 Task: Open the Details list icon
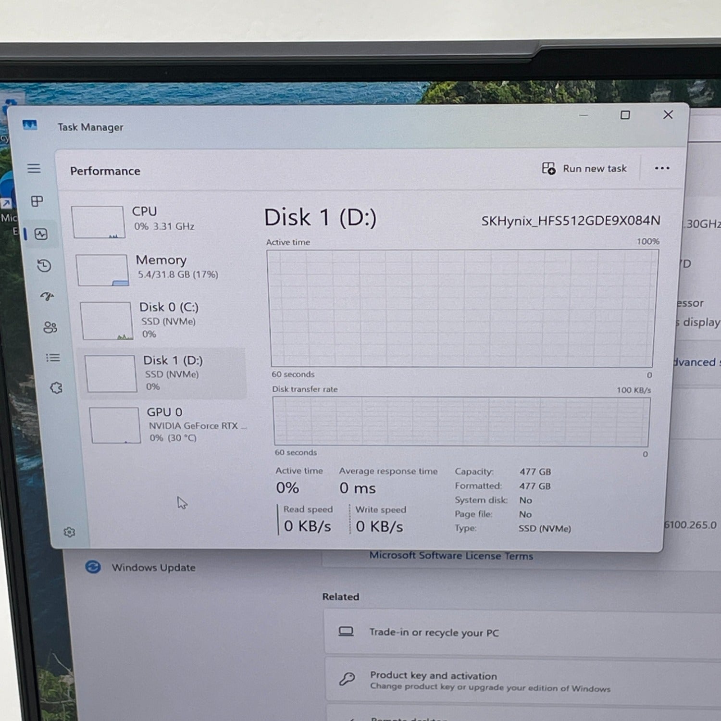[x=53, y=358]
